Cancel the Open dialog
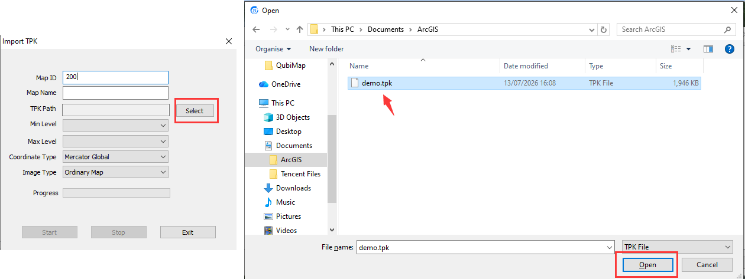This screenshot has width=745, height=279. (x=707, y=265)
